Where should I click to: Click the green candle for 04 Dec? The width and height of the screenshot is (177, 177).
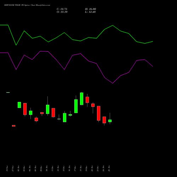[31, 113]
